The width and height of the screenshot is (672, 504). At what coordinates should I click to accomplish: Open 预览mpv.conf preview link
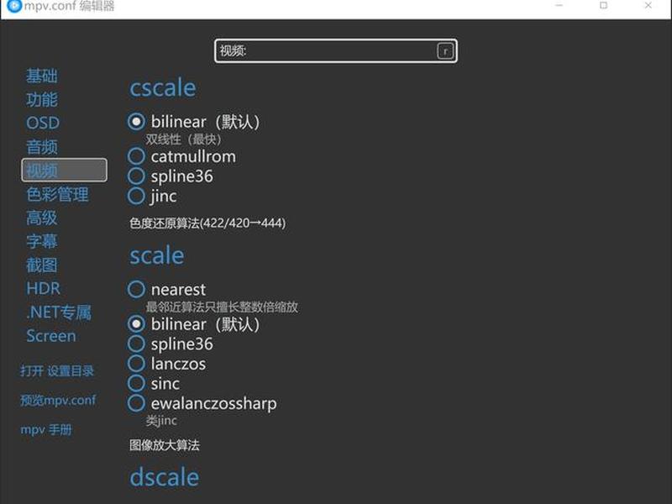tap(58, 401)
